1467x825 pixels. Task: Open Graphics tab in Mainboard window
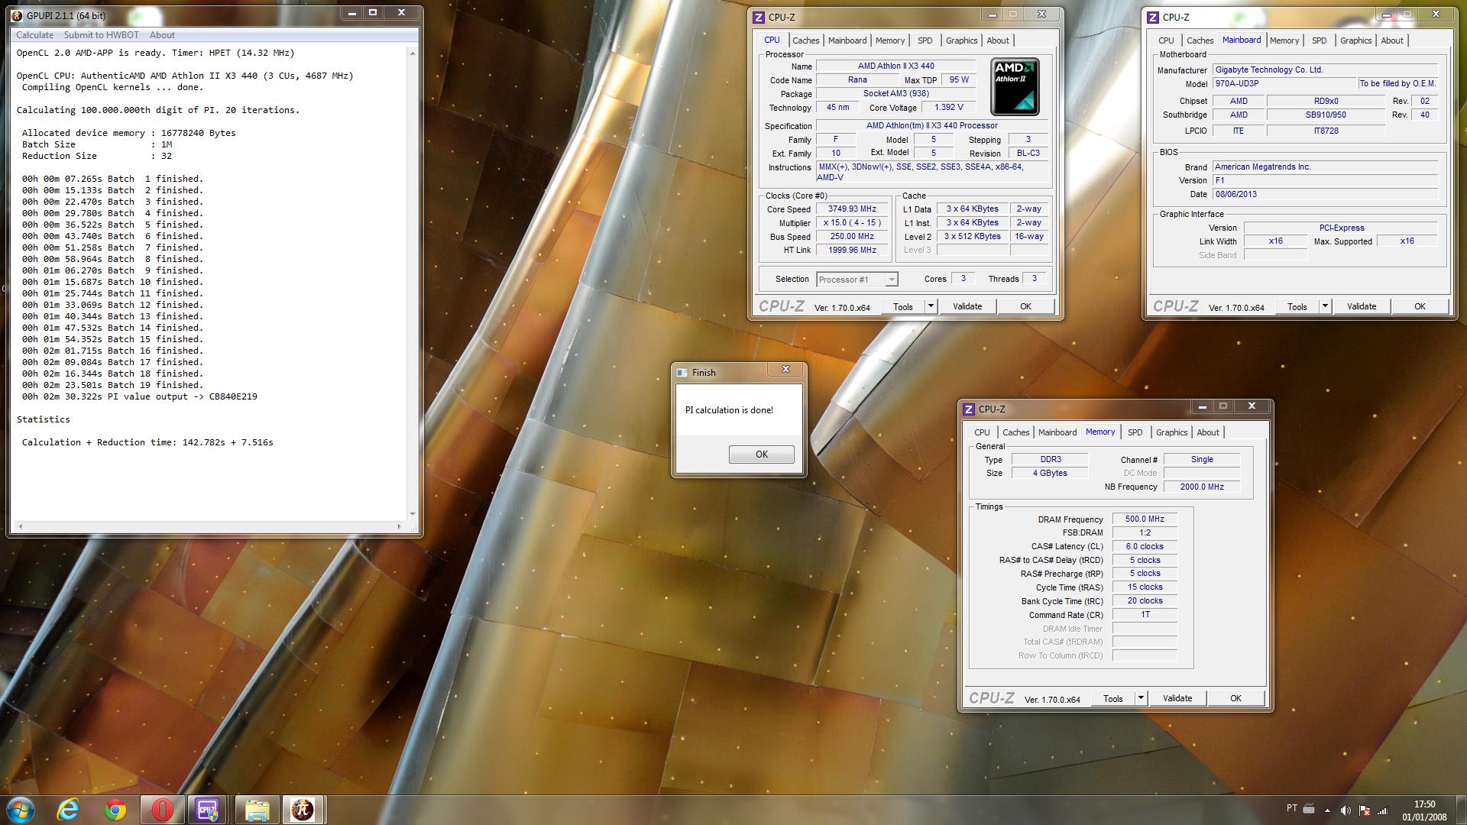[x=1355, y=40]
